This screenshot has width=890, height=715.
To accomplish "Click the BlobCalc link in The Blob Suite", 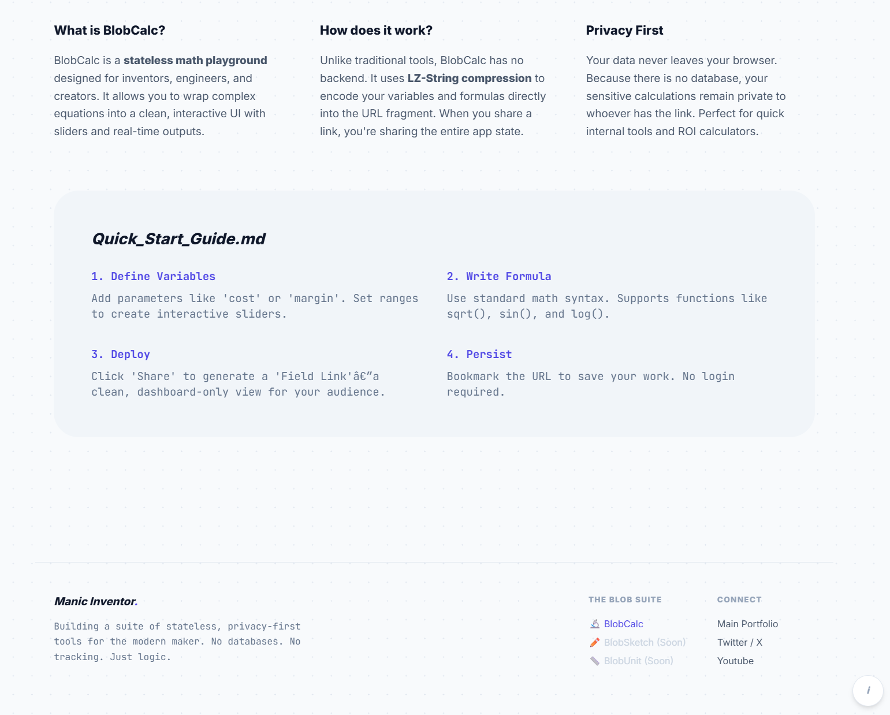I will click(624, 624).
